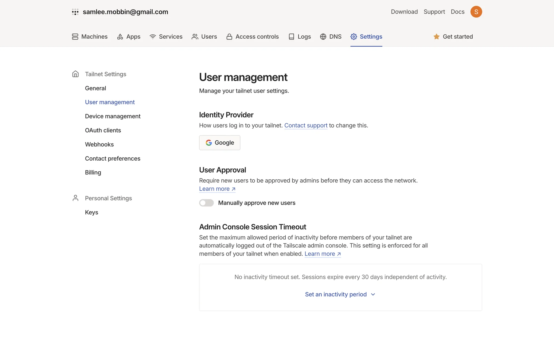The image size is (554, 346).
Task: Click the Apps shapes icon
Action: pos(120,37)
